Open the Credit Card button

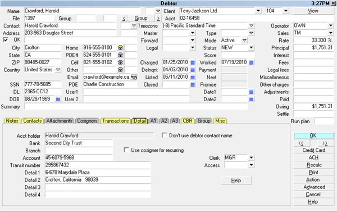click(313, 150)
